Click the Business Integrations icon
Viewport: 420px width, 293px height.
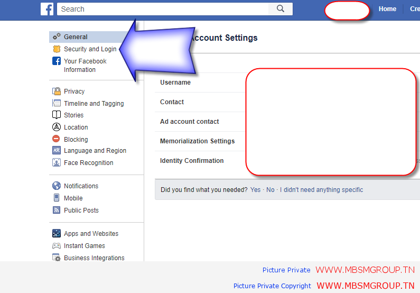click(57, 258)
